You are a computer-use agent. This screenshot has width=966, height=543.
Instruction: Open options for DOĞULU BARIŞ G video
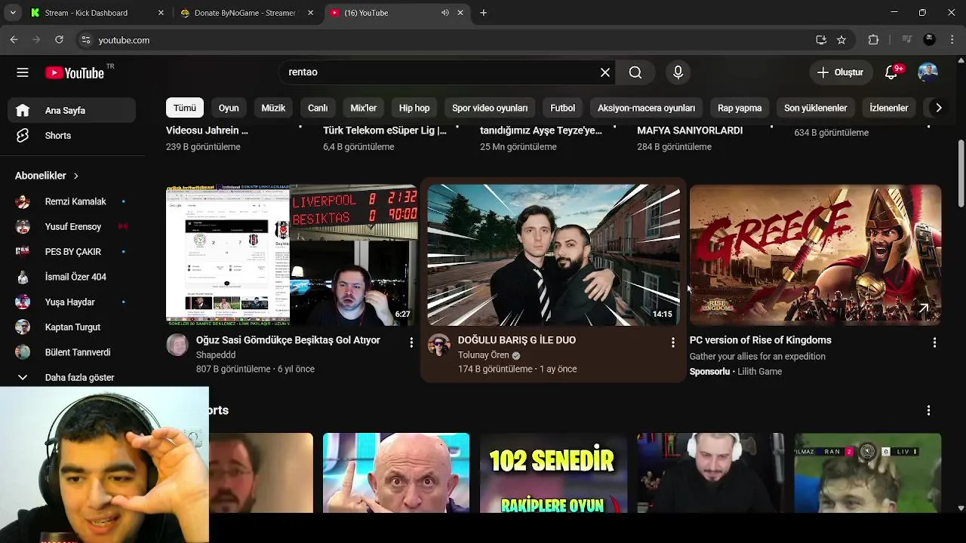[x=673, y=342]
